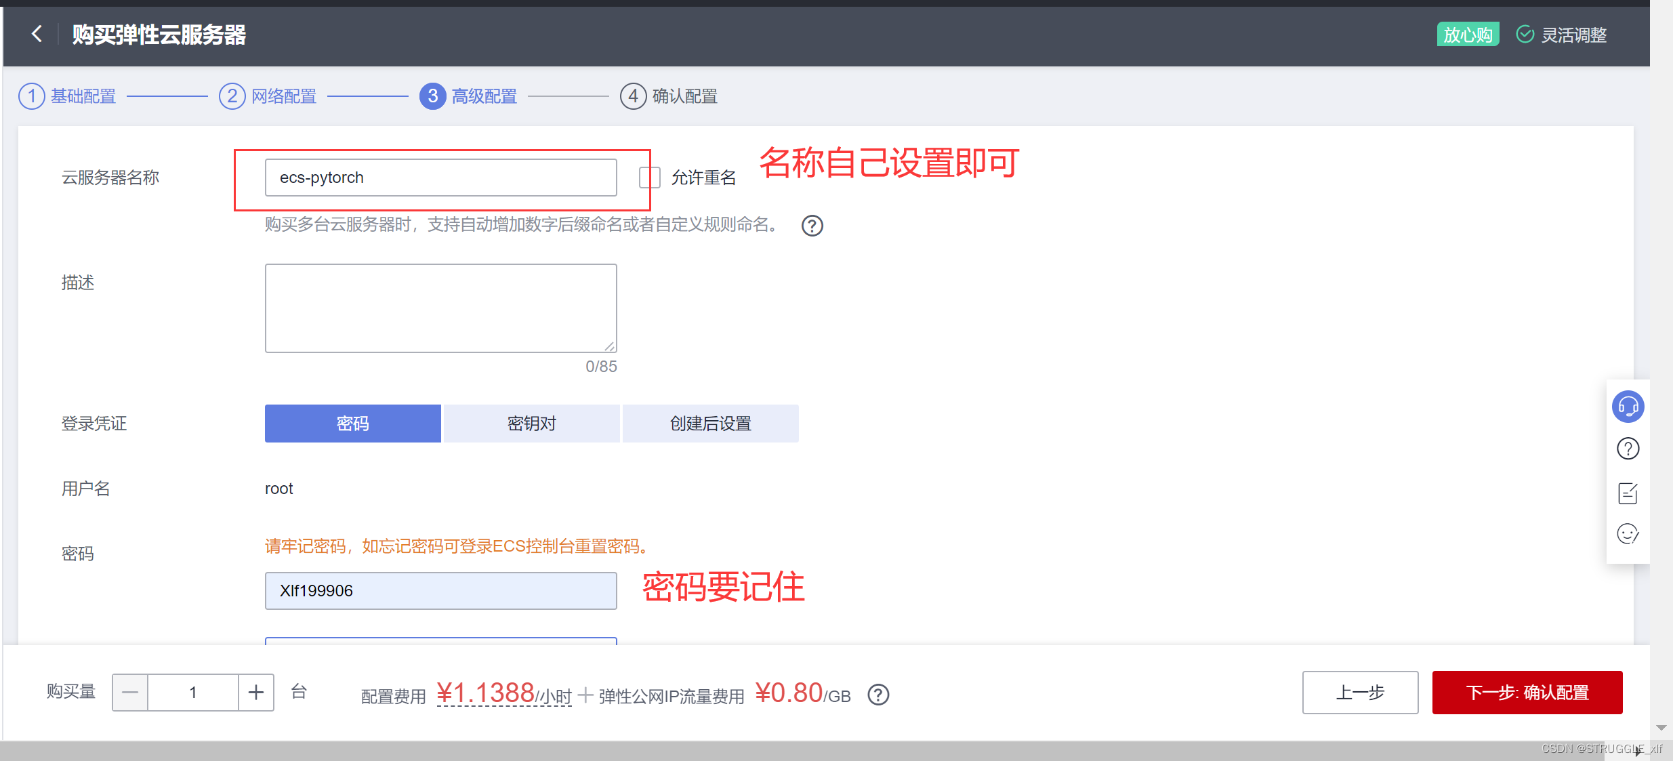Click the 放心购 green badge

[1467, 34]
